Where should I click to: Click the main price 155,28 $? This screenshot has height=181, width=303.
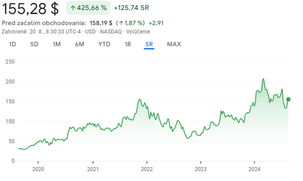(x=31, y=9)
